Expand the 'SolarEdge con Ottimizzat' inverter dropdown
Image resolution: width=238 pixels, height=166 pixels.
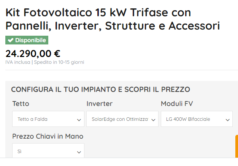click(120, 119)
